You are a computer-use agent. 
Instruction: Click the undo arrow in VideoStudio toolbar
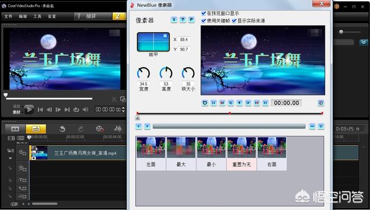pos(62,129)
